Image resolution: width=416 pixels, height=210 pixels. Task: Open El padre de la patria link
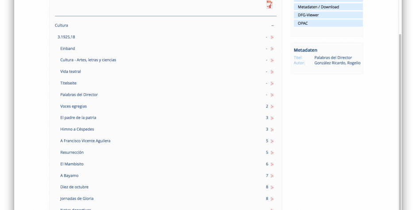click(78, 118)
